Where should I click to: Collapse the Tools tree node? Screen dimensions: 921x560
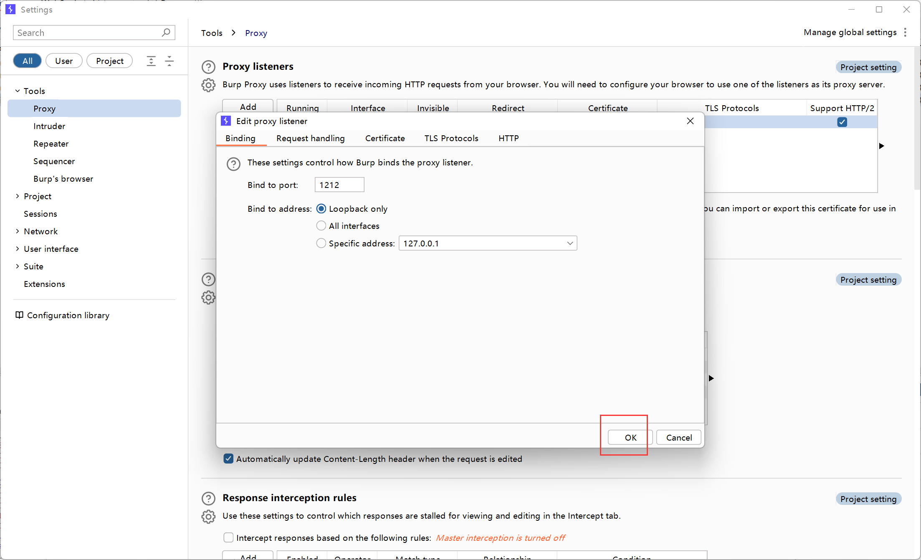(x=18, y=91)
